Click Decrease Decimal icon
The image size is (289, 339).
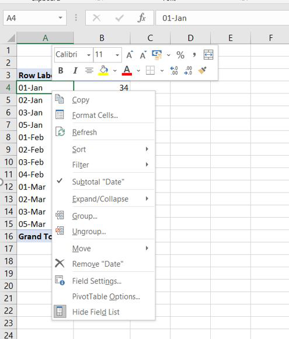click(188, 71)
